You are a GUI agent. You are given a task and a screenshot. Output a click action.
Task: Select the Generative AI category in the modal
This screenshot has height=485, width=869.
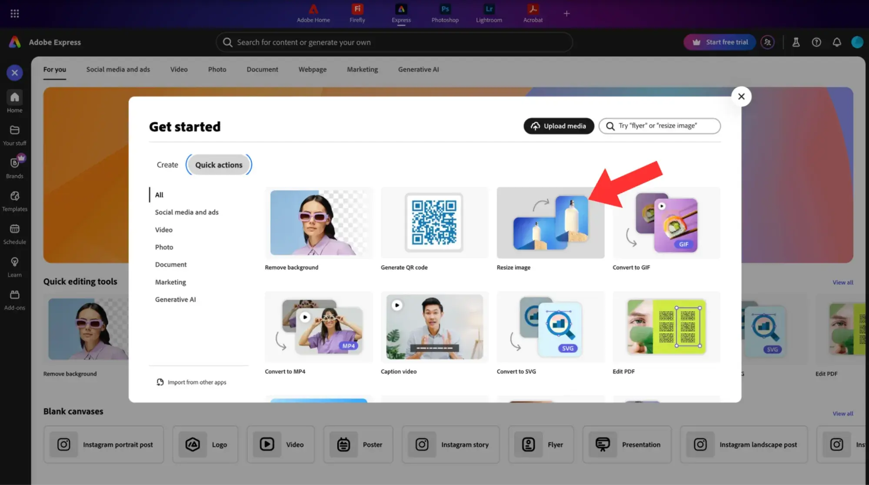[175, 299]
